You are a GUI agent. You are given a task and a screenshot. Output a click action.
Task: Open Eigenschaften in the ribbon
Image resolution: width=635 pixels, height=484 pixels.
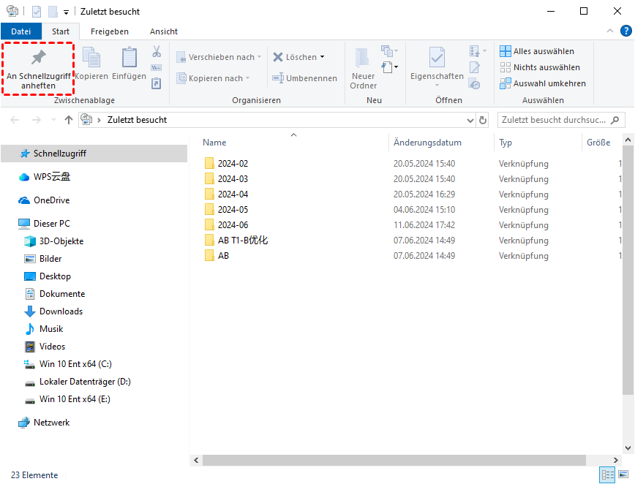[x=437, y=65]
